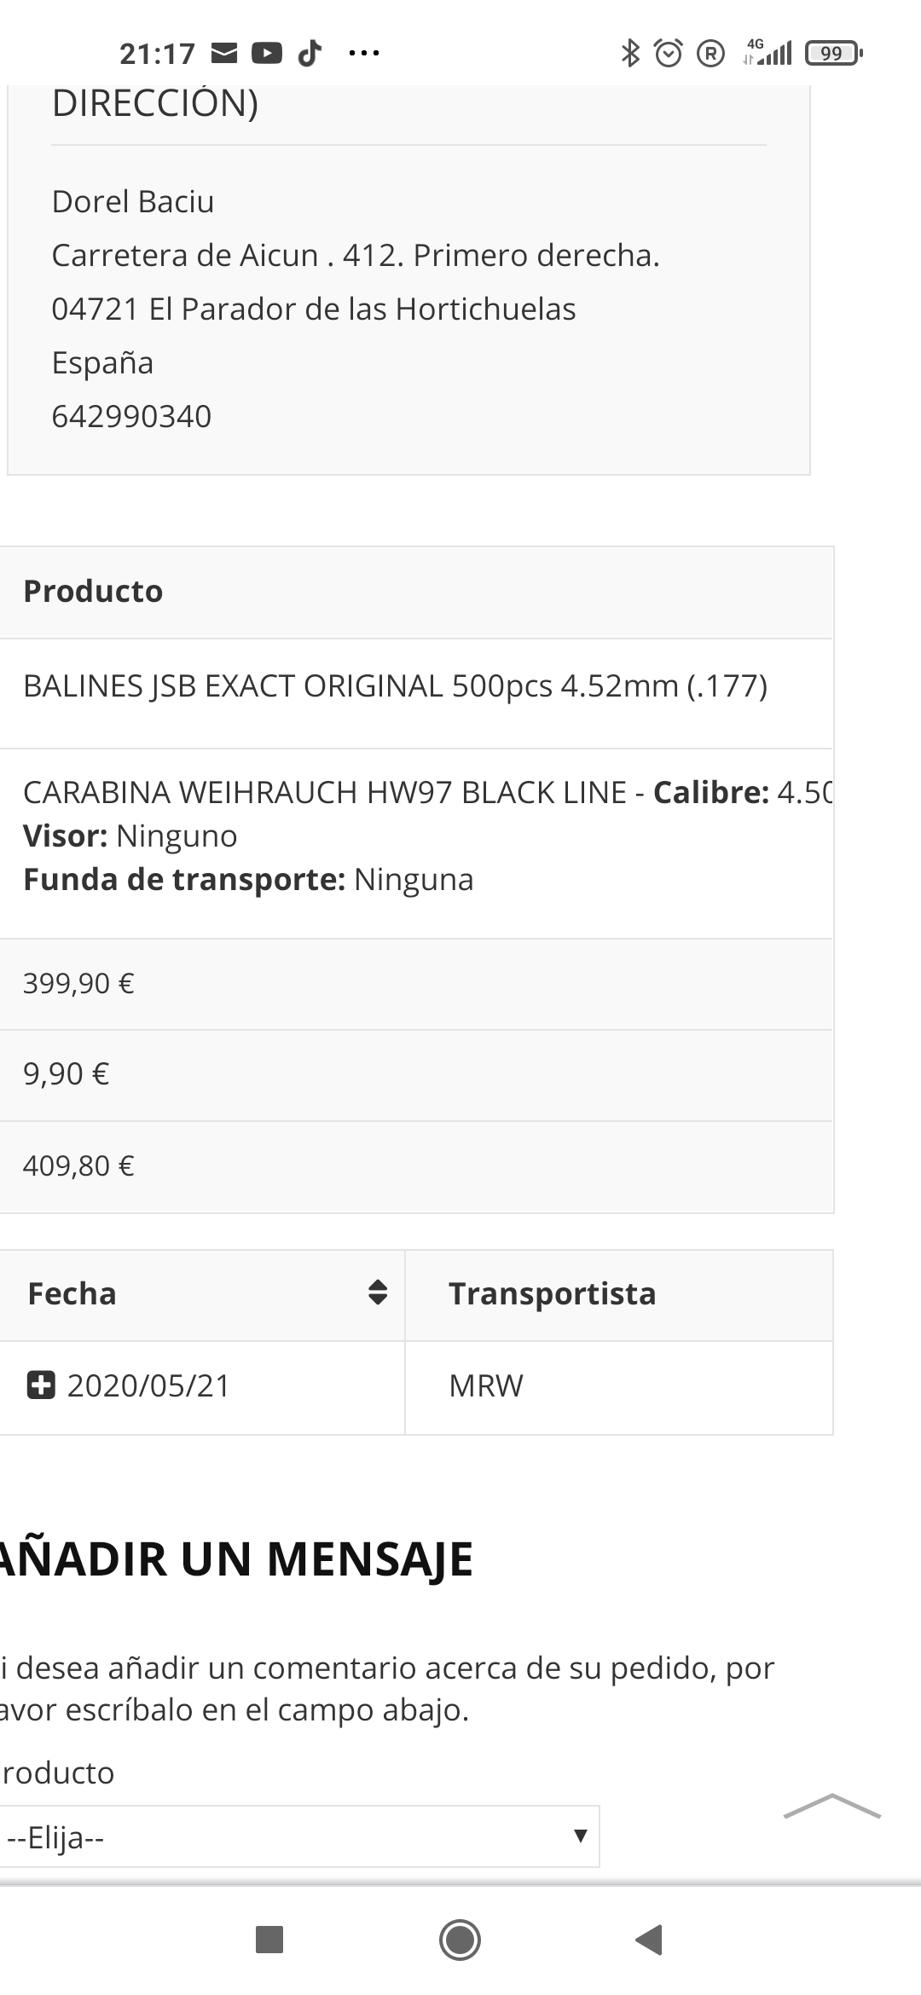This screenshot has width=921, height=1995.
Task: Tap the alarm clock status icon
Action: point(669,54)
